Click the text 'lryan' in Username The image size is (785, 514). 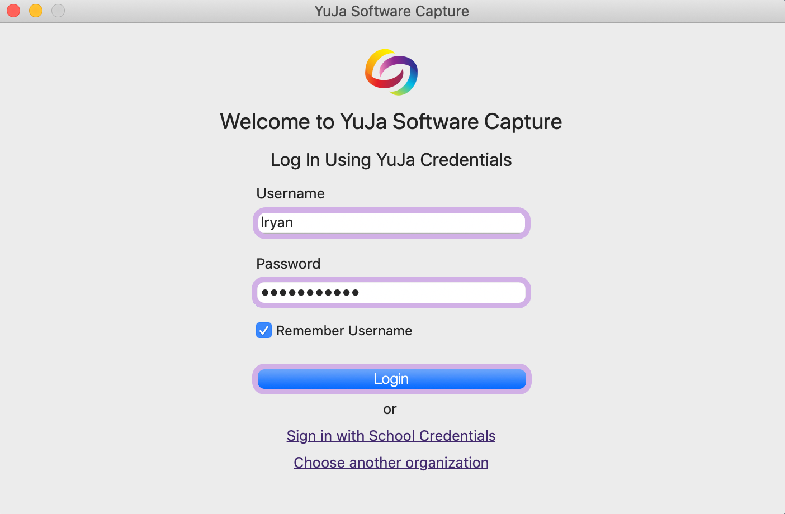tap(277, 223)
